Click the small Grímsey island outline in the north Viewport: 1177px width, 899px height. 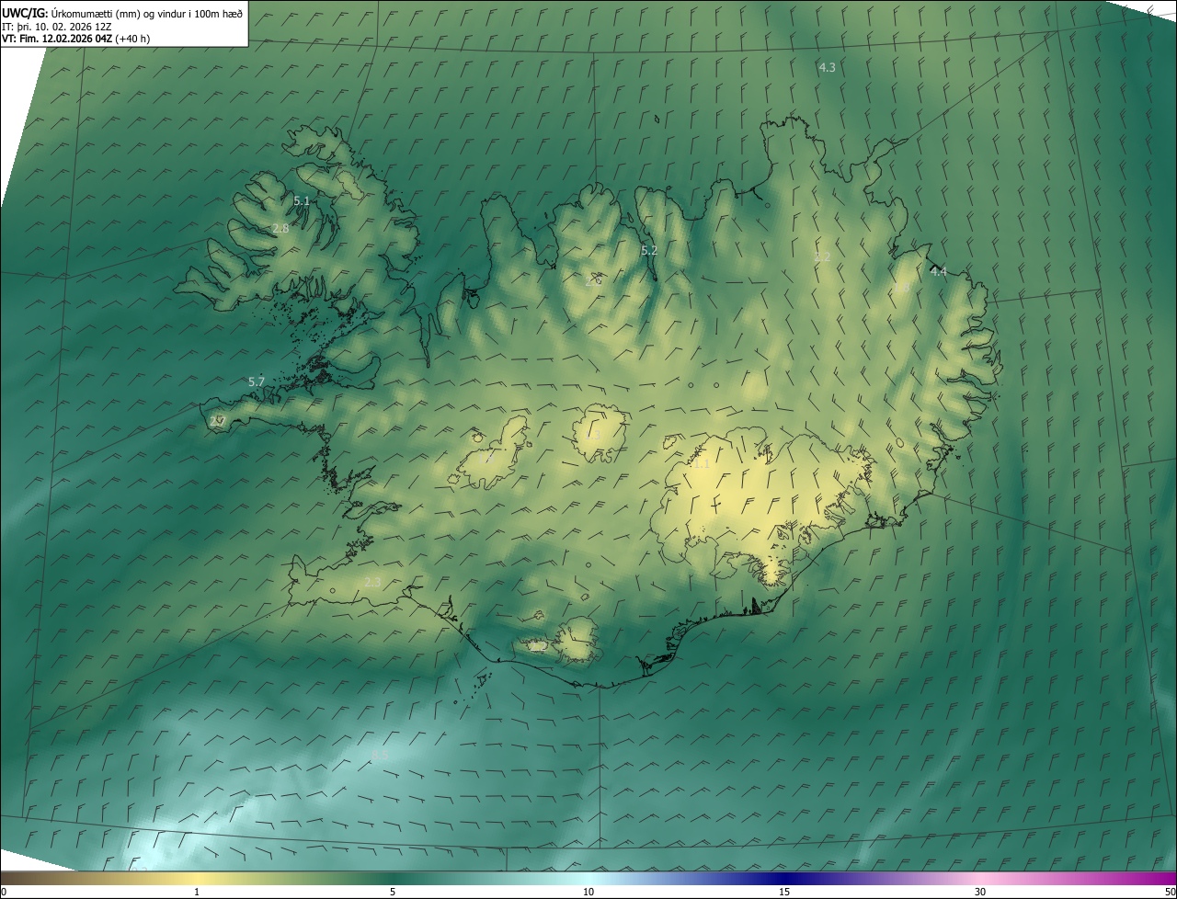[658, 118]
